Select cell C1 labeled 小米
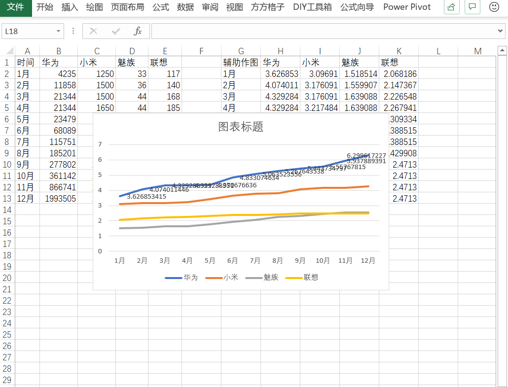 97,62
